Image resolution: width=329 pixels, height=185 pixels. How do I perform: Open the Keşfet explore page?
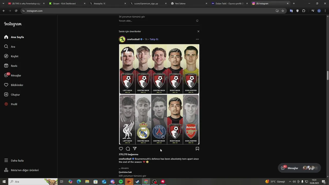click(x=11, y=56)
